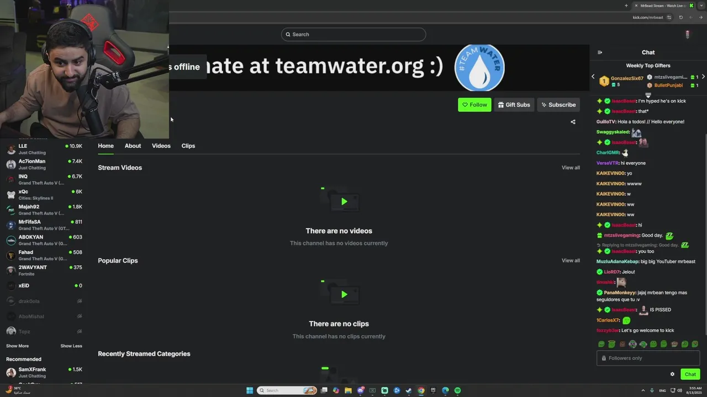The height and width of the screenshot is (397, 707).
Task: Open Majah92 channel in sidebar
Action: 44,210
